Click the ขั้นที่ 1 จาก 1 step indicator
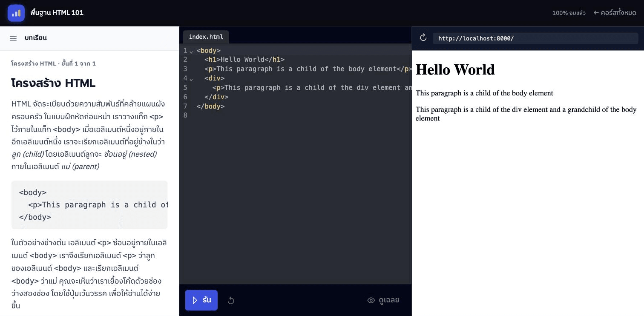The image size is (644, 316). (x=79, y=63)
